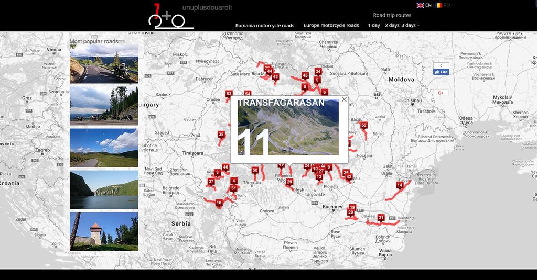Screen dimensions: 537x280
Task: Open Europe motorcycle roads menu
Action: tap(331, 25)
